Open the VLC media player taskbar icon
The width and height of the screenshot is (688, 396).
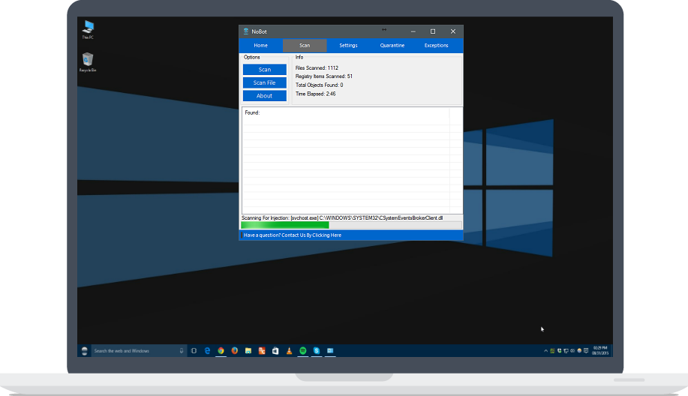point(289,350)
